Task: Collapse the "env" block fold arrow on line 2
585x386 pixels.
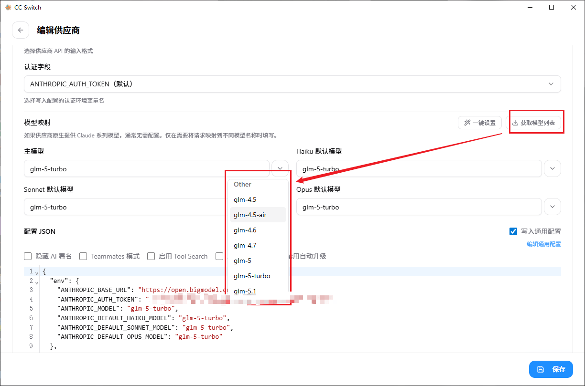Action: coord(37,282)
